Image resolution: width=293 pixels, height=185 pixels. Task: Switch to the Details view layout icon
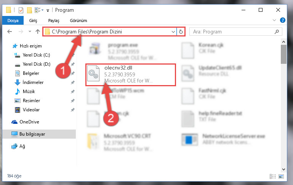(x=273, y=176)
